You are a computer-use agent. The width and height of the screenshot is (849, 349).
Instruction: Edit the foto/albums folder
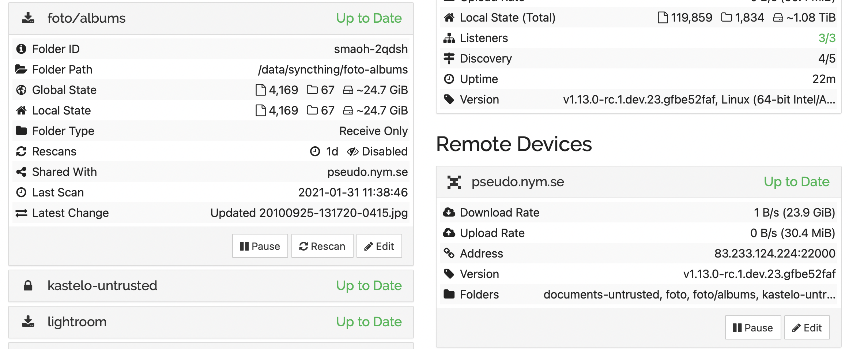click(379, 246)
